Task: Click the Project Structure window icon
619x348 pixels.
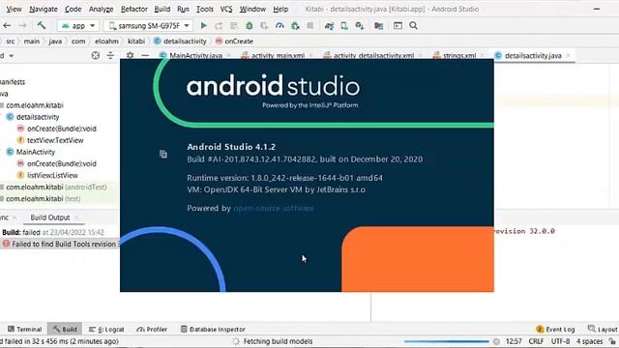Action: [x=398, y=26]
